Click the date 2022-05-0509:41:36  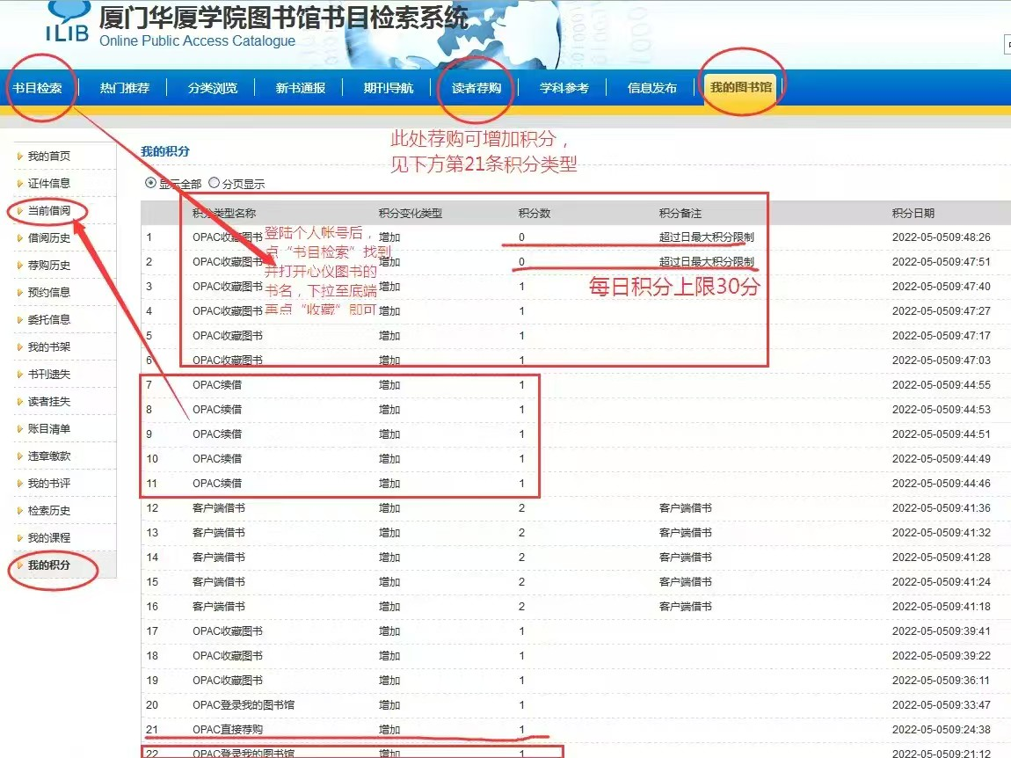click(942, 507)
